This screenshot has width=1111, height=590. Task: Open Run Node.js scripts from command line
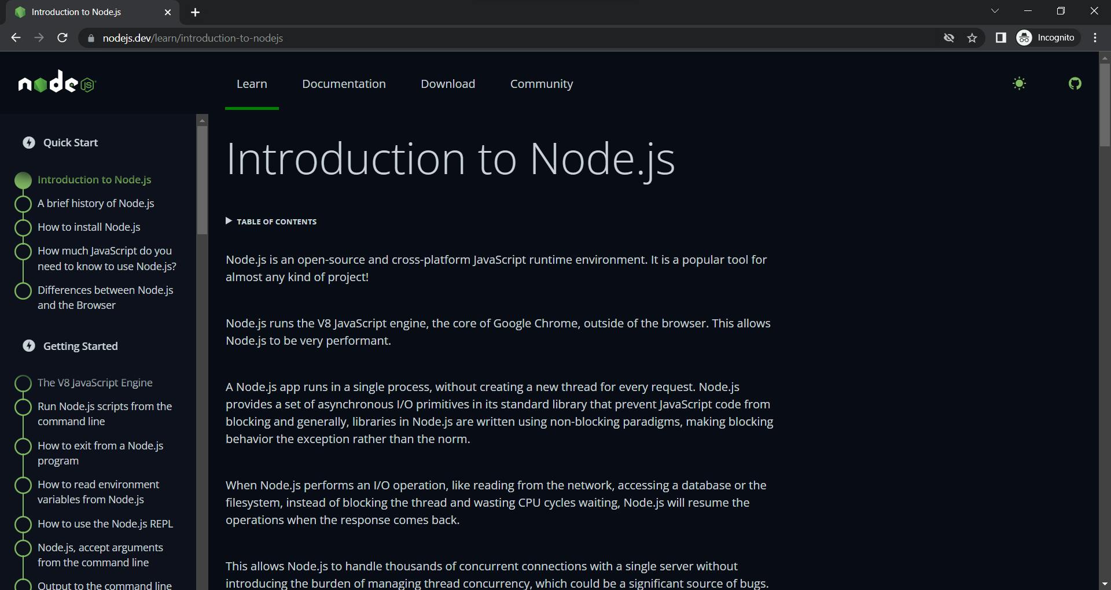[105, 414]
